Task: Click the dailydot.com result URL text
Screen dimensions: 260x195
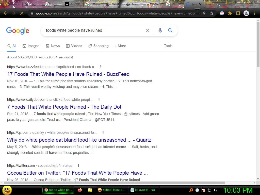Action: click(50, 100)
